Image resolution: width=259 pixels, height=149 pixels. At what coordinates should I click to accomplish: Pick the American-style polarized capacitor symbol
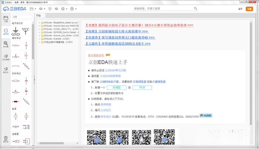26,56
